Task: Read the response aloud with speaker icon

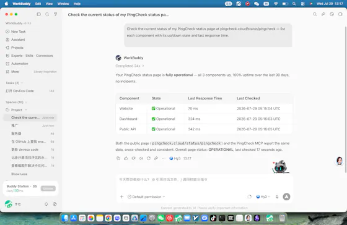Action: [141, 158]
